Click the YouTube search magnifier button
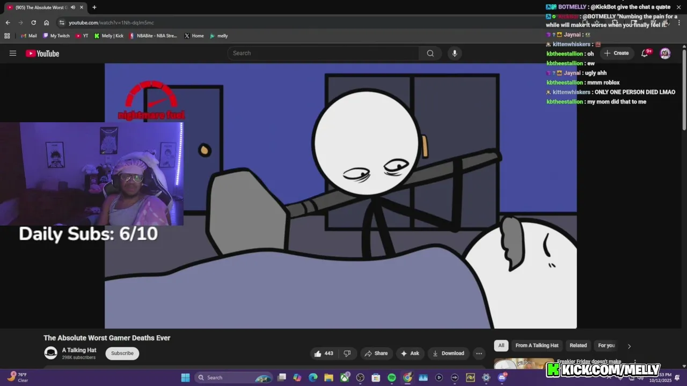This screenshot has width=687, height=386. pos(430,53)
